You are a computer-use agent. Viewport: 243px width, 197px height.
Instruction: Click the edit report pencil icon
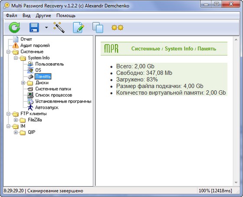[x=79, y=28]
